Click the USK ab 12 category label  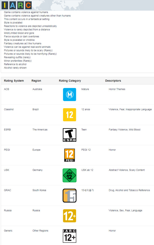coord(87,170)
